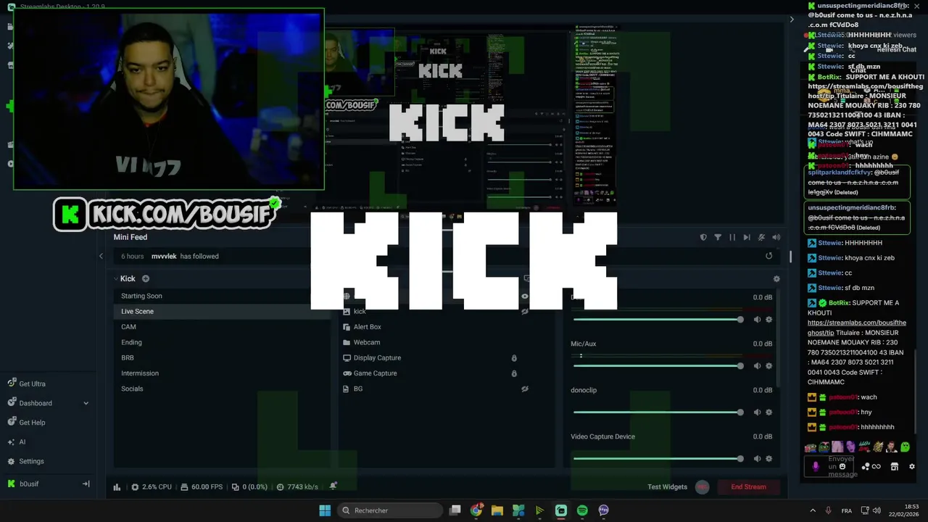
Task: Show the hidden kick source
Action: tap(525, 311)
